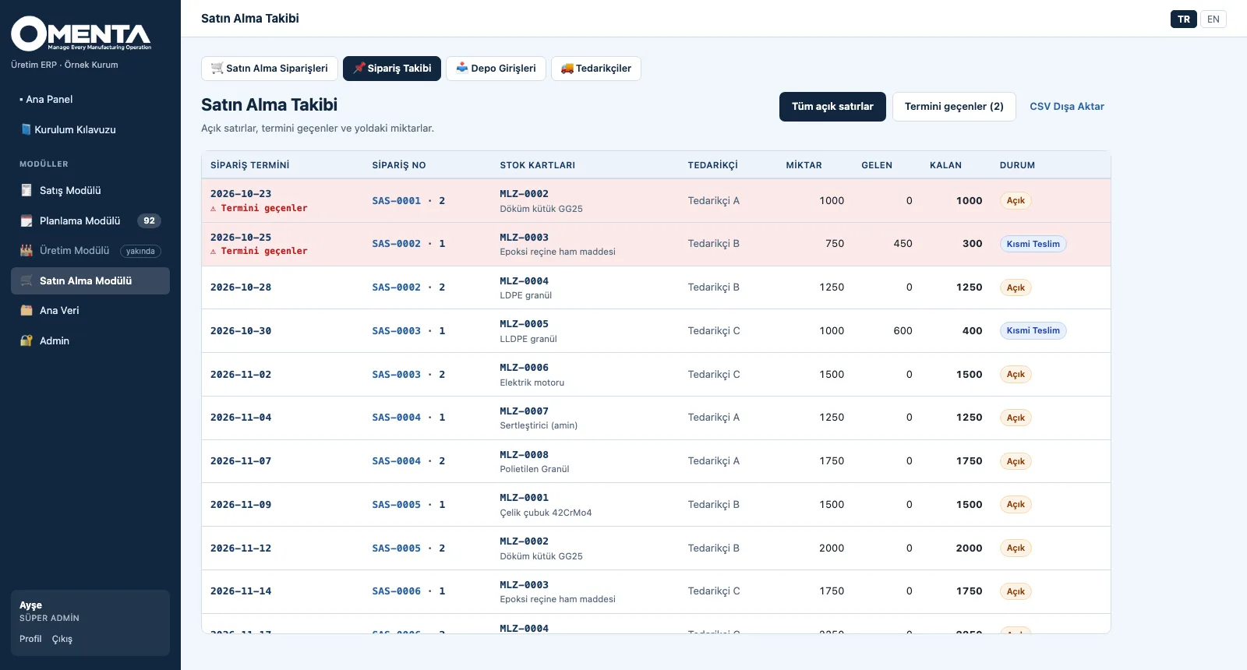1247x670 pixels.
Task: Click the 'yakında' badge on Üretim Modülü
Action: point(140,251)
